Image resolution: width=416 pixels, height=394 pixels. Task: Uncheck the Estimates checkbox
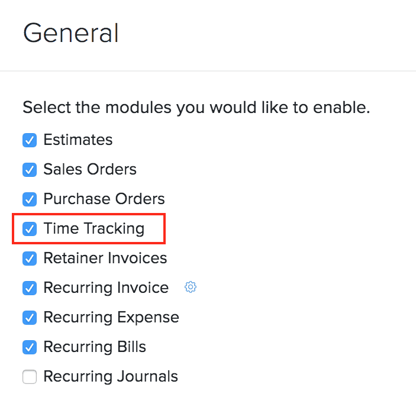point(30,140)
